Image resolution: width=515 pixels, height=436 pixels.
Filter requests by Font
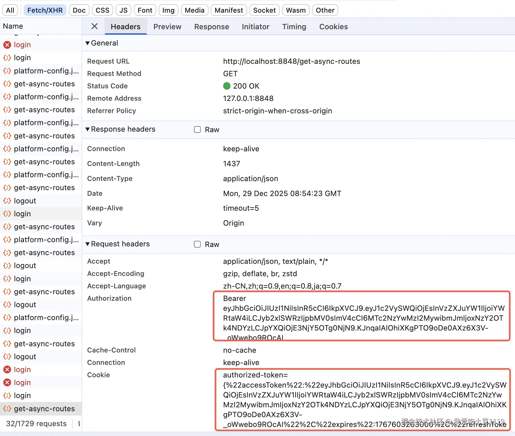coord(145,10)
